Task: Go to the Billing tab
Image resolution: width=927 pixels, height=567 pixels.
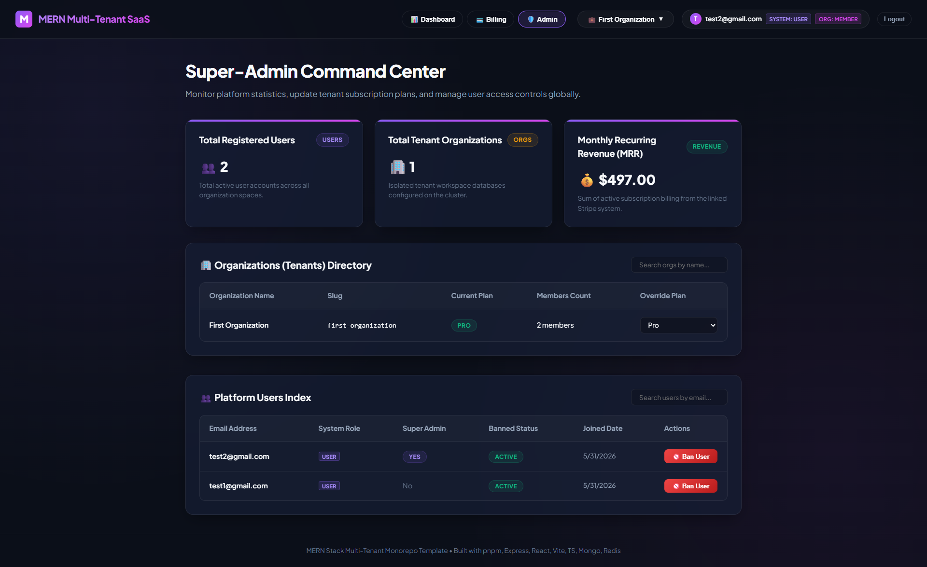Action: 491,19
